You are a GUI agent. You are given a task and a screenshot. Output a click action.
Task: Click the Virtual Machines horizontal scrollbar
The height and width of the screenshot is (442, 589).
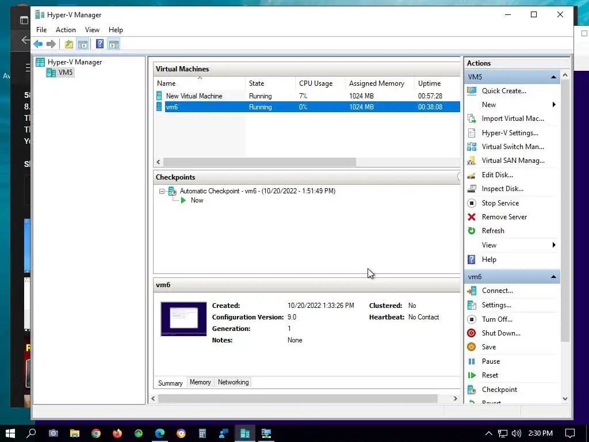pyautogui.click(x=259, y=162)
